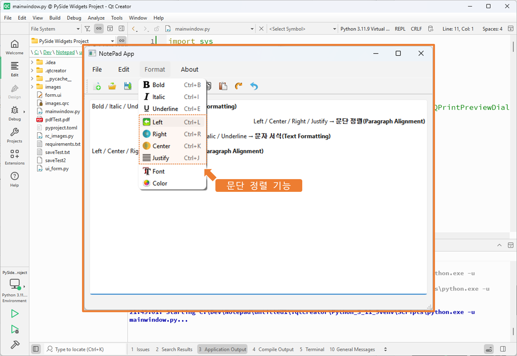Click Open folder icon in NotePad toolbar
Image resolution: width=517 pixels, height=356 pixels.
[x=112, y=86]
